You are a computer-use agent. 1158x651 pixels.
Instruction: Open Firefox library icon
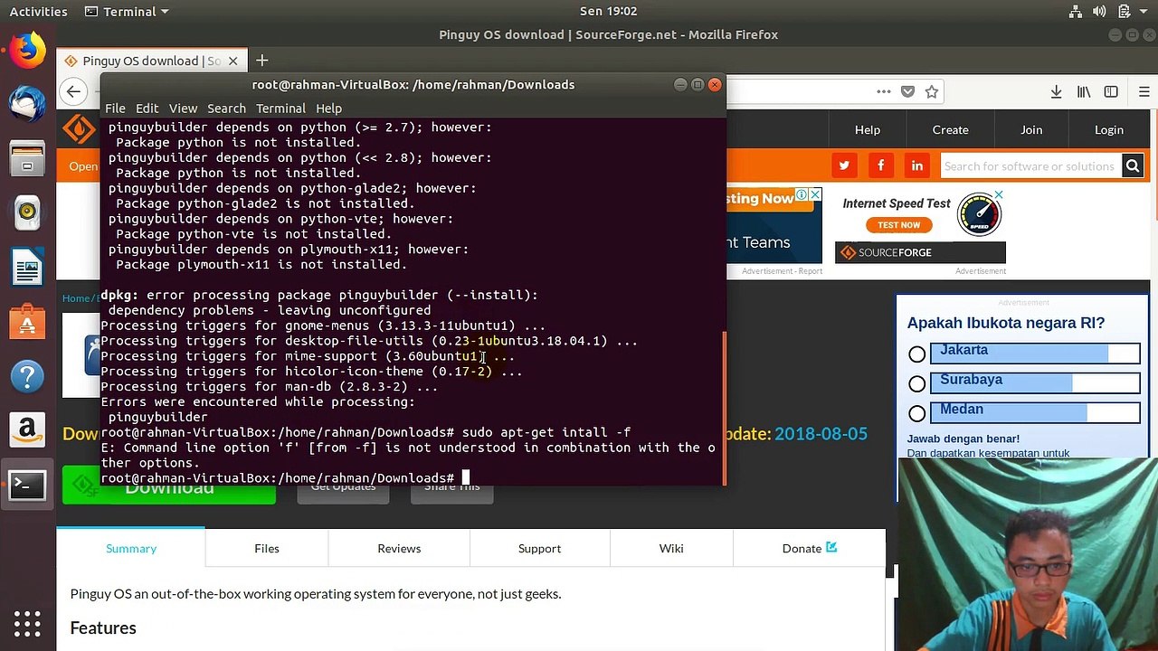point(1084,91)
